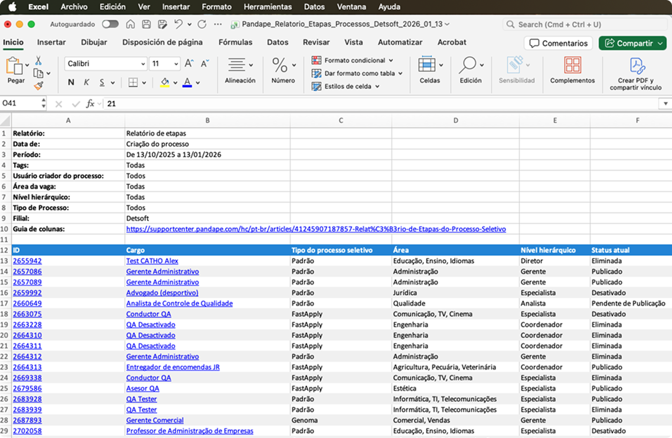This screenshot has height=438, width=672.
Task: Click the increase font size icon
Action: click(x=189, y=64)
